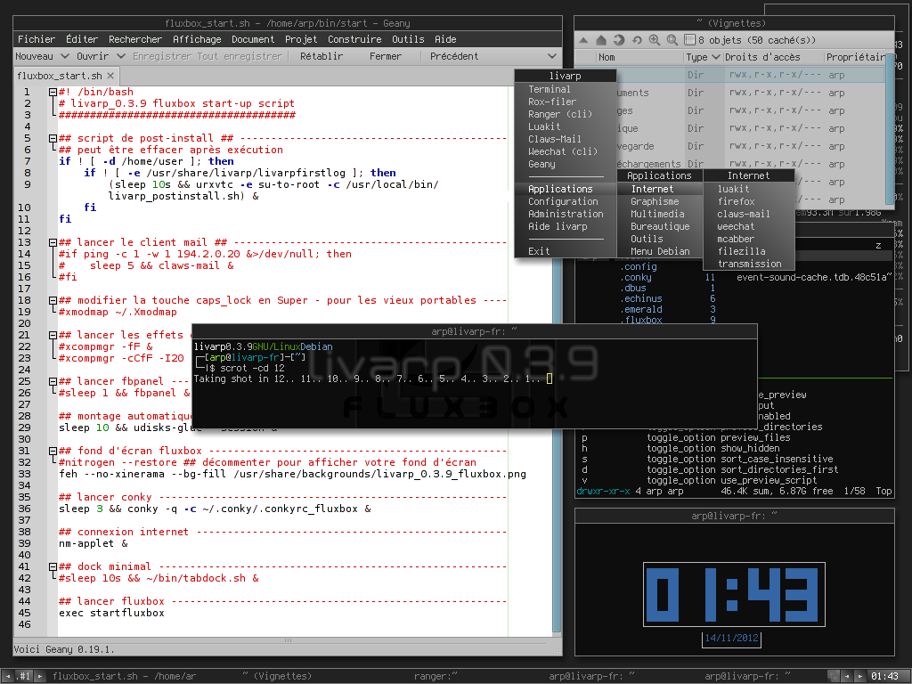Screen dimensions: 912x684
Task: Open the Rechercher menu
Action: (135, 39)
